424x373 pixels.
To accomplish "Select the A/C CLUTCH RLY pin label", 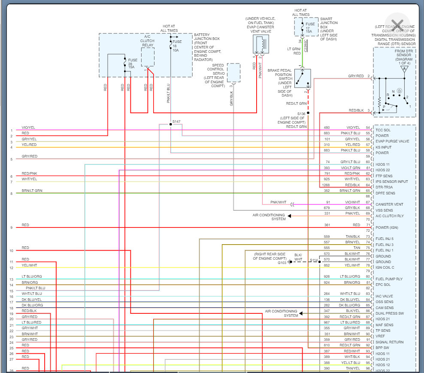I will [x=390, y=216].
